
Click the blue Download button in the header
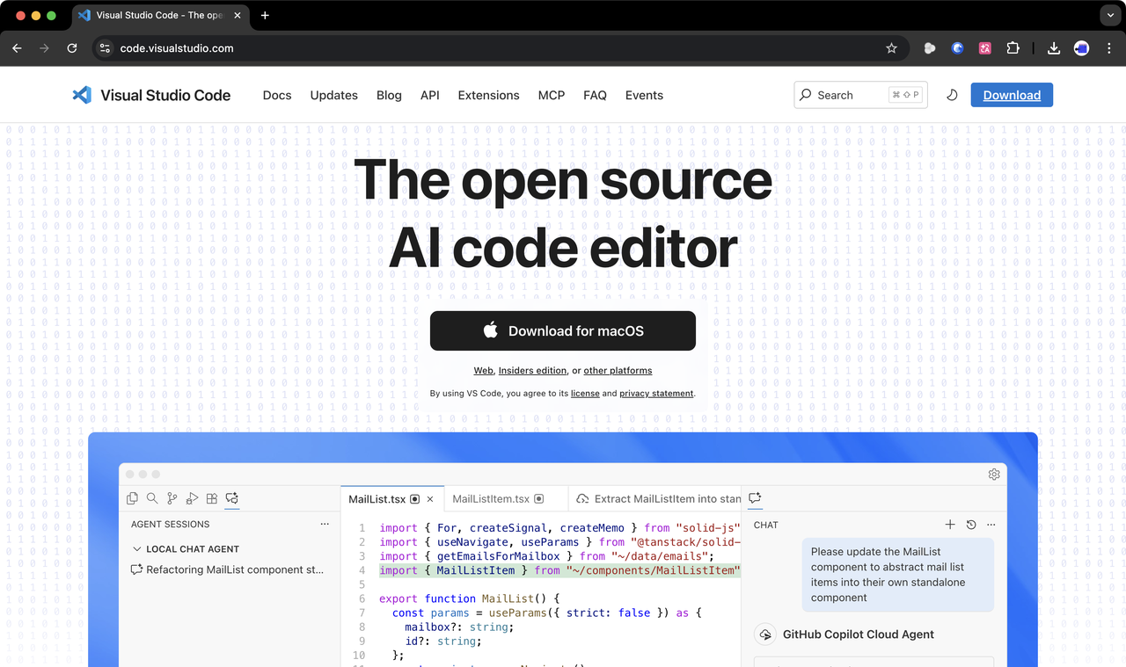pyautogui.click(x=1012, y=95)
